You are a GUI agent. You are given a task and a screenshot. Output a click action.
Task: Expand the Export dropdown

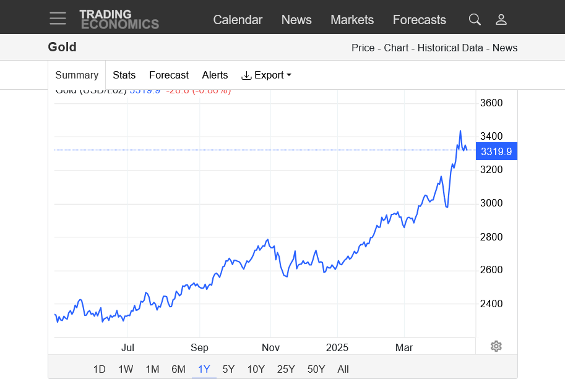pos(266,75)
